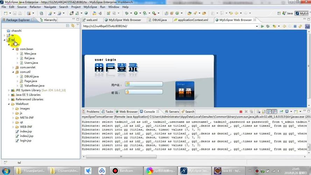Click the Last Edit Location arrow icon

click(x=231, y=13)
